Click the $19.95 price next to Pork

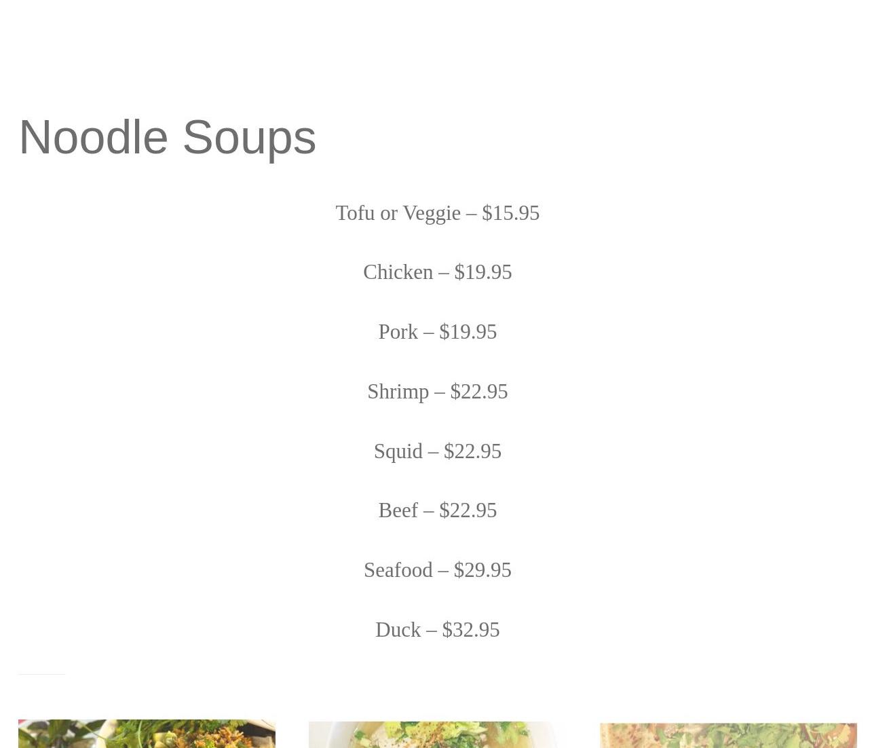click(468, 332)
